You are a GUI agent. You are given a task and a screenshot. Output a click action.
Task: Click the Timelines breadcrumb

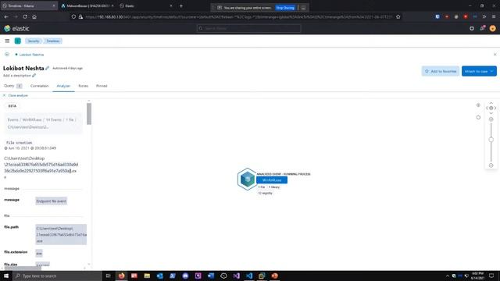coord(53,41)
